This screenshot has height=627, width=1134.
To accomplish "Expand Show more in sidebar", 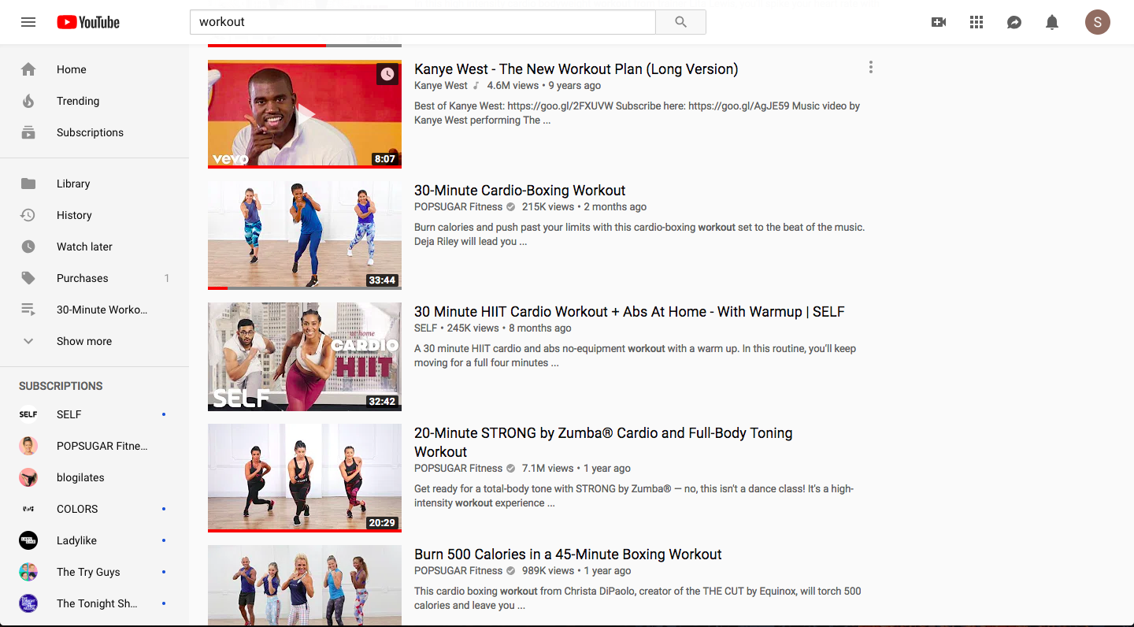I will (x=94, y=341).
